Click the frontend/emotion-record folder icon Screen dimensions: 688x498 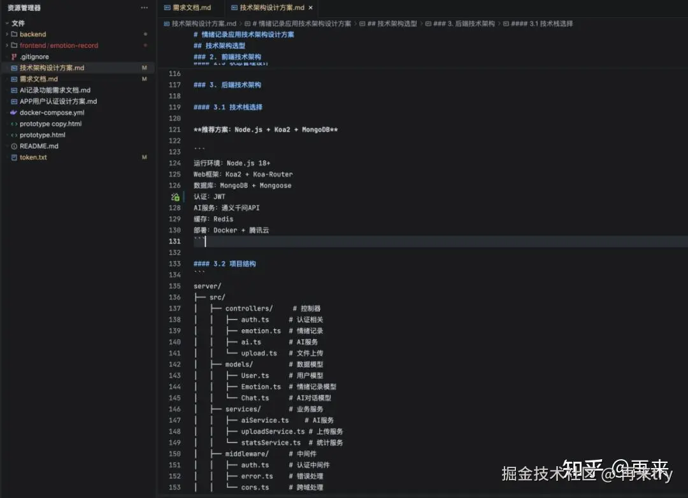click(x=14, y=45)
